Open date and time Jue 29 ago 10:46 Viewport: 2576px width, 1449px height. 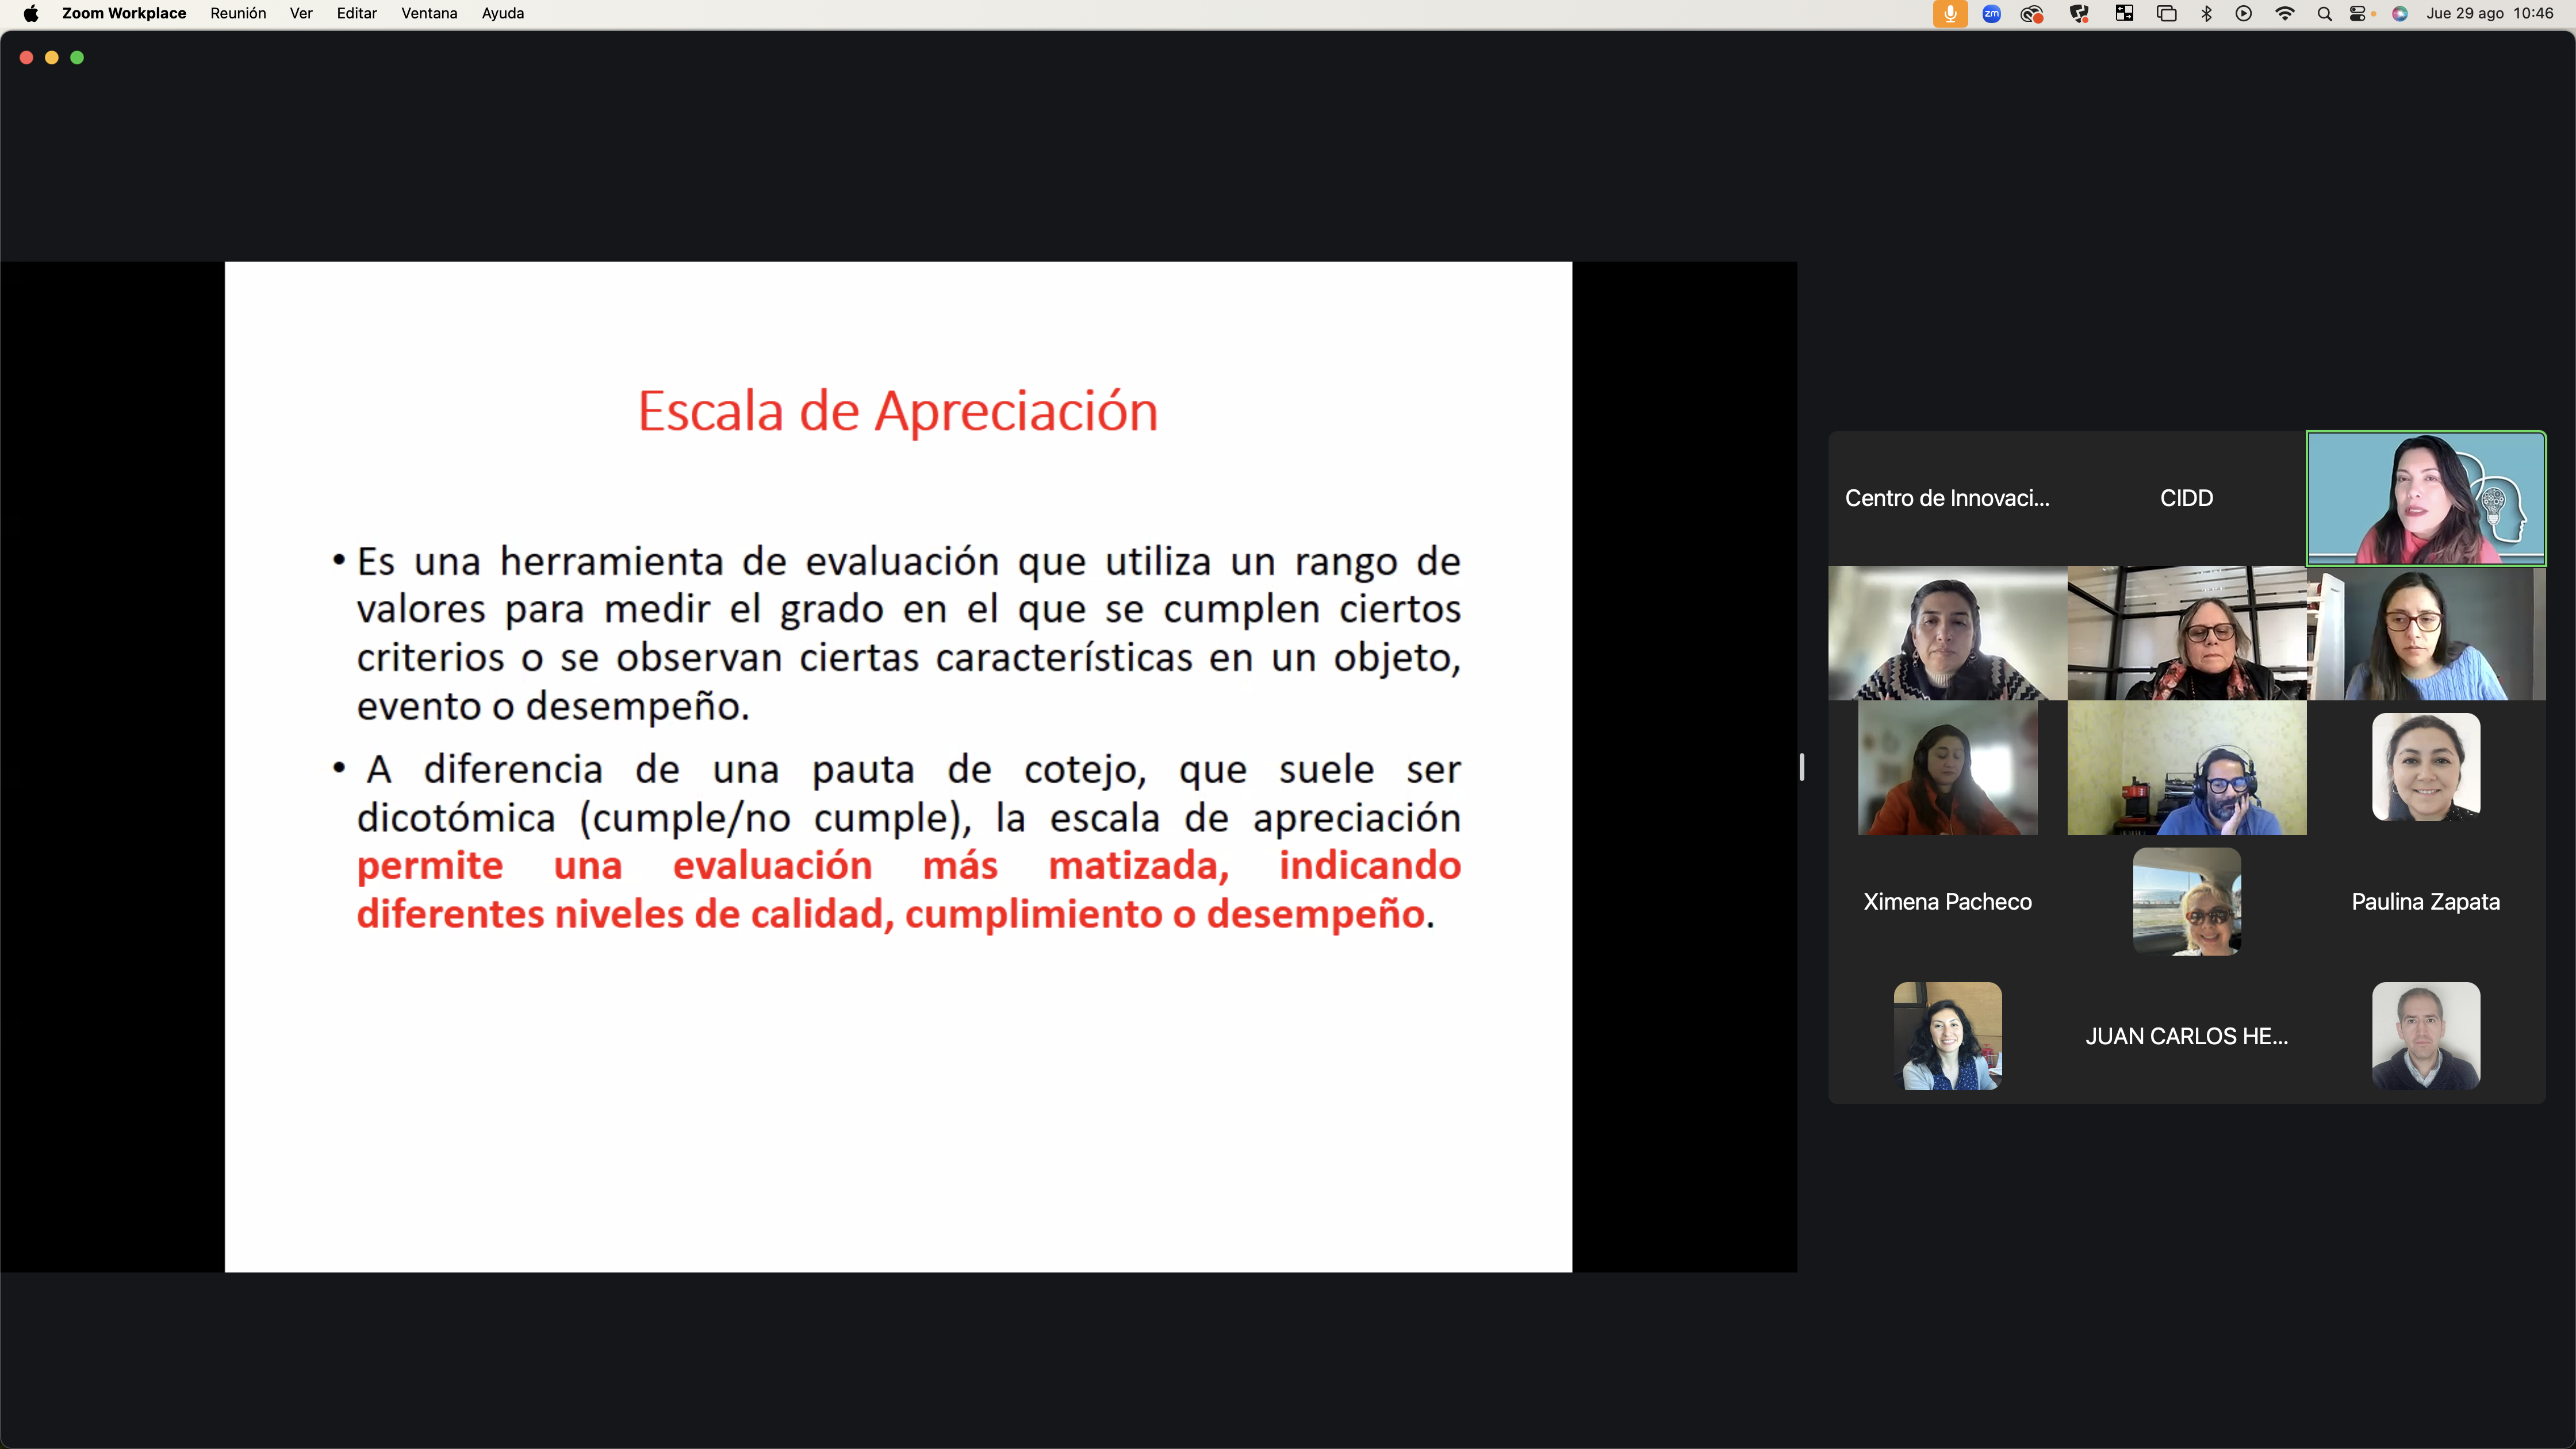click(x=2489, y=13)
